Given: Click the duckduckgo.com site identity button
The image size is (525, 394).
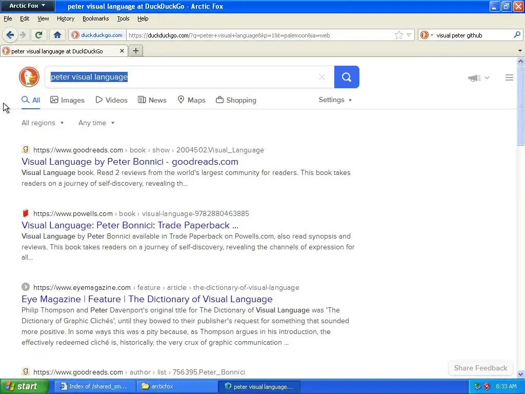Looking at the screenshot, I should [97, 35].
